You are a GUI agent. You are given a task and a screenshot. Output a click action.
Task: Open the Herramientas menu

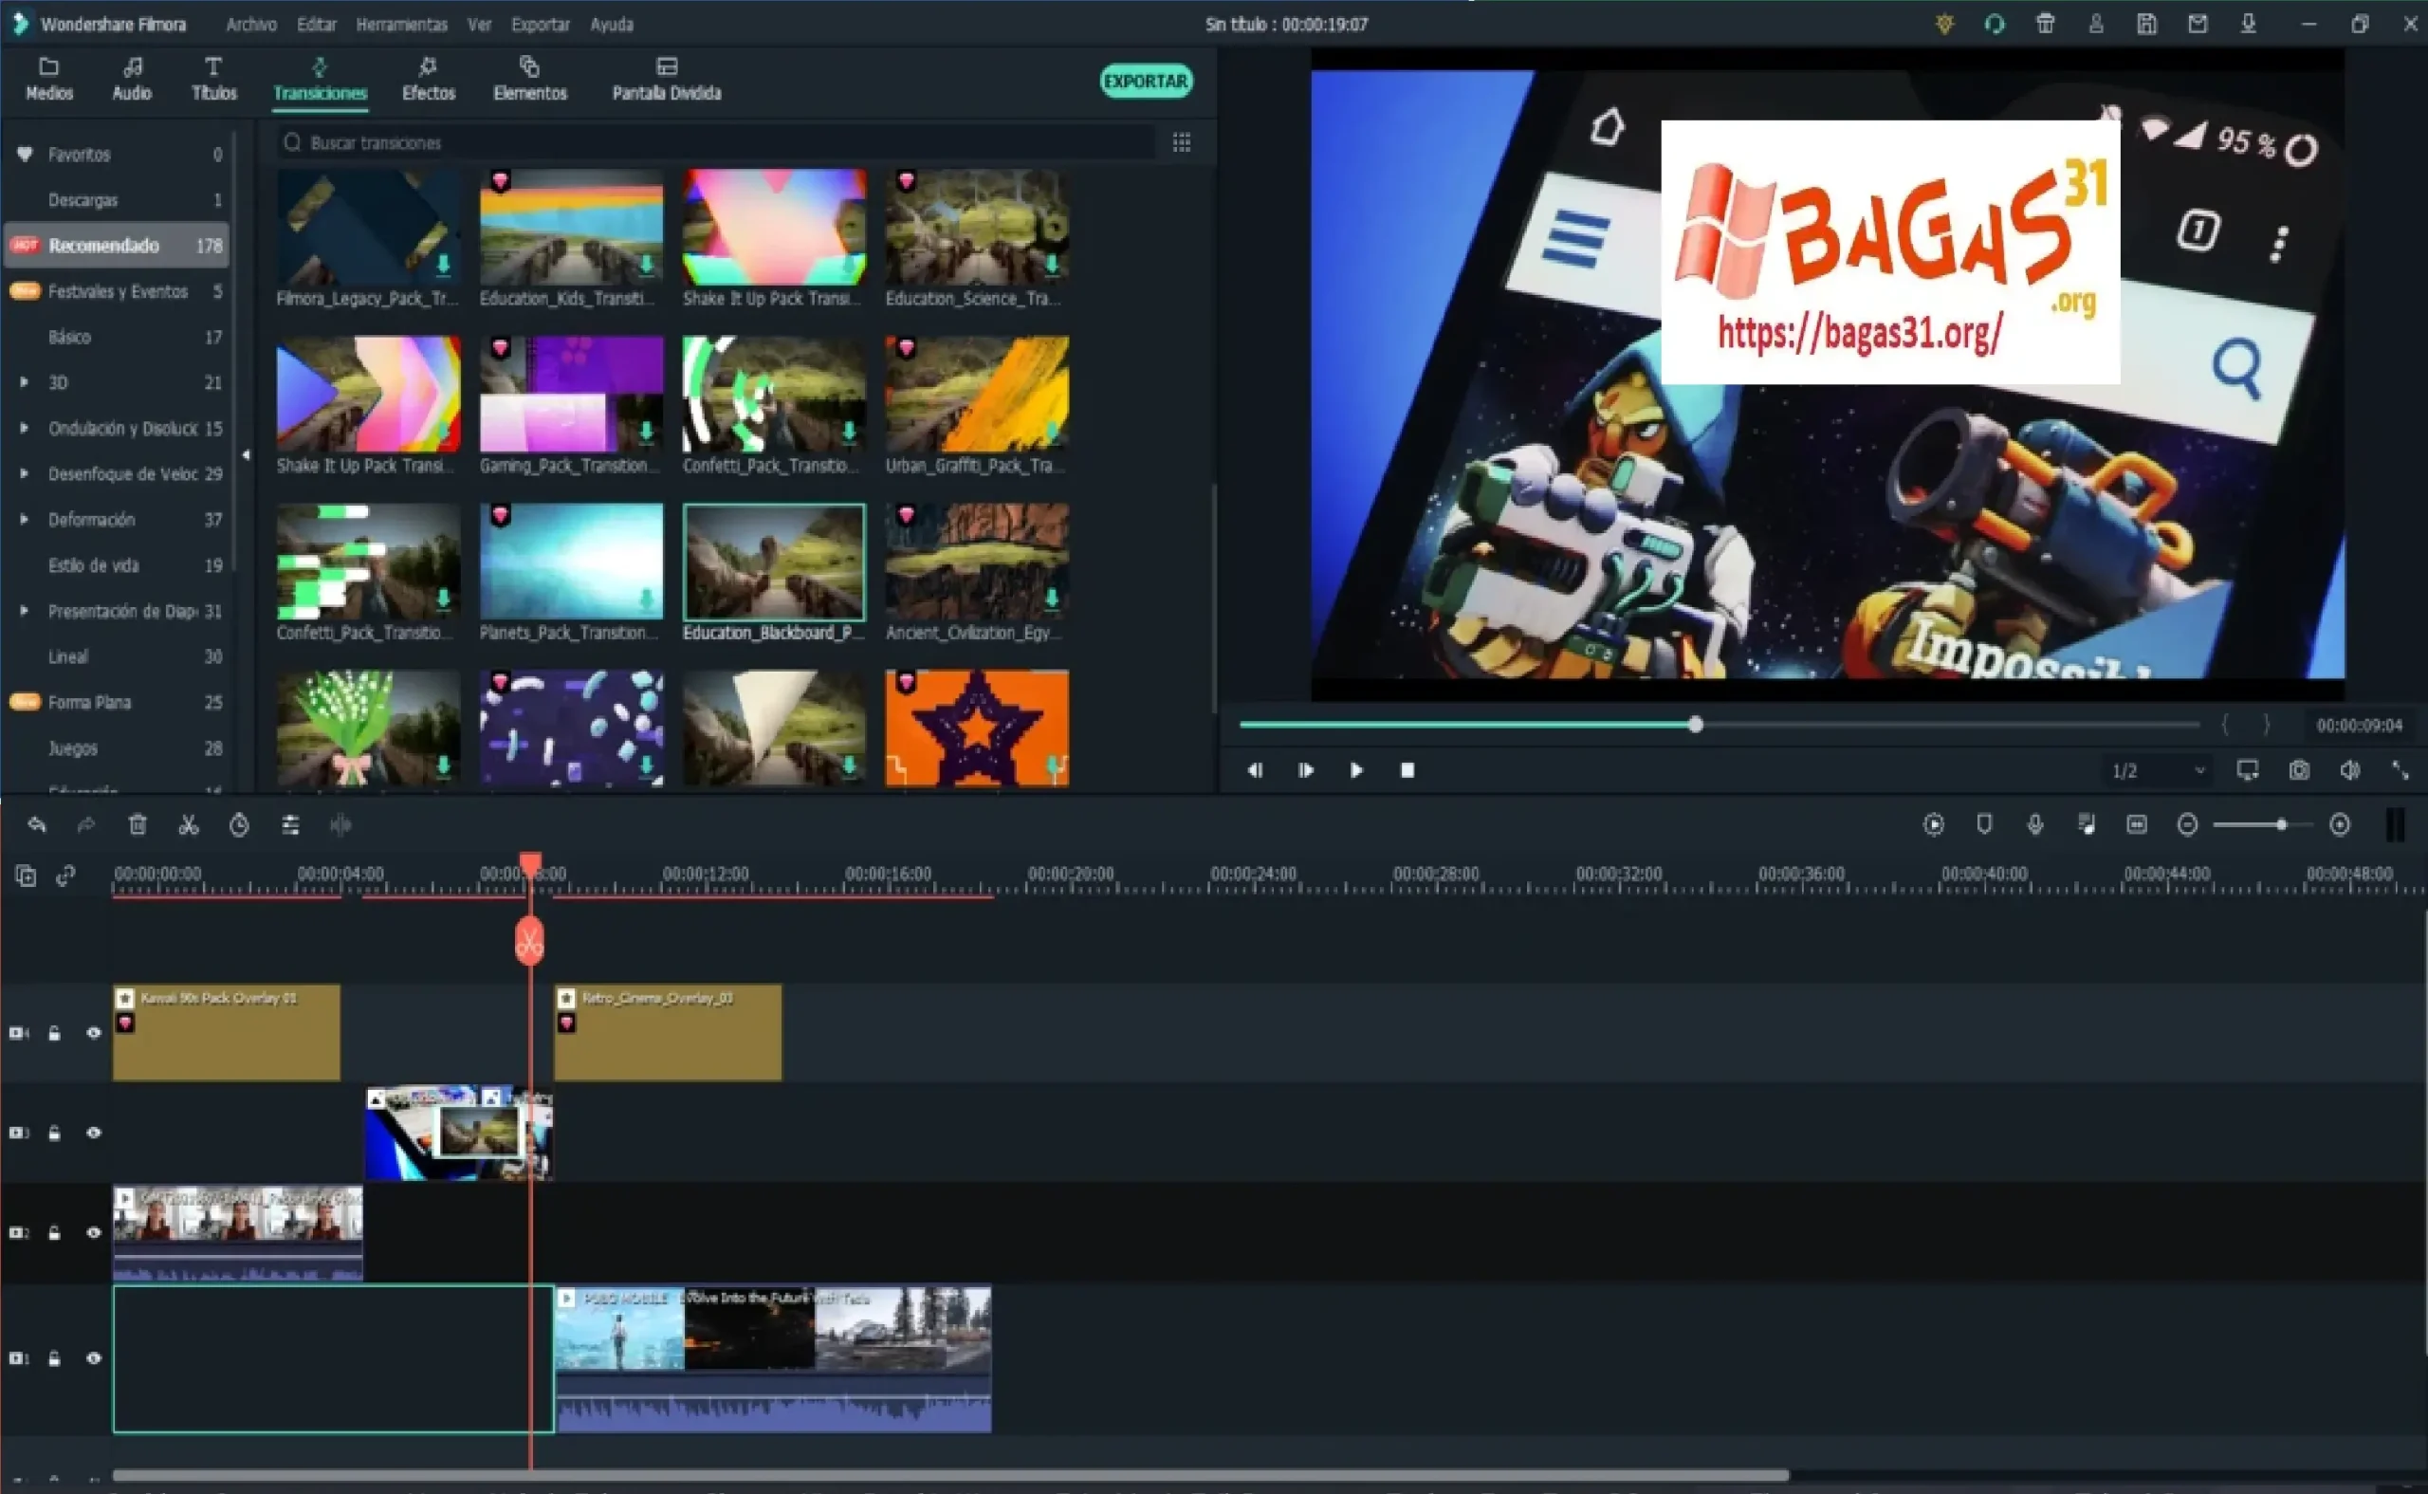pyautogui.click(x=401, y=25)
